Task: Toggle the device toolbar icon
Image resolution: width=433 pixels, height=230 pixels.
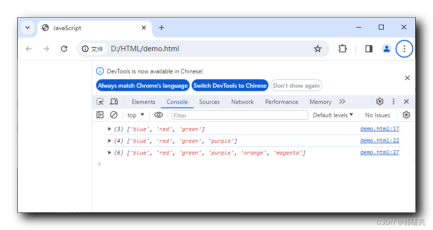Action: pyautogui.click(x=114, y=101)
